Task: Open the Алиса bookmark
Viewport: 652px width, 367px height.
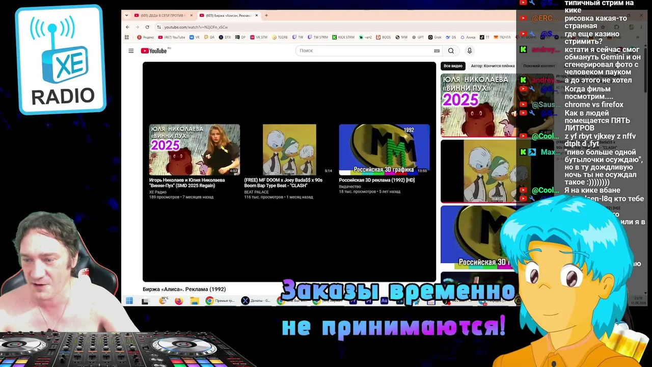Action: (468, 37)
